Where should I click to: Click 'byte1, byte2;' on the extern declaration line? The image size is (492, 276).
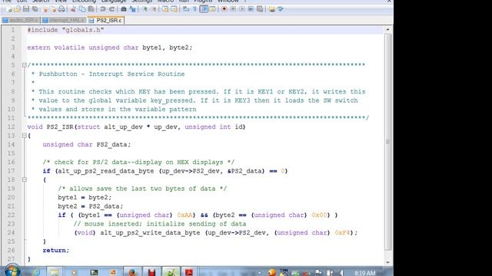167,48
